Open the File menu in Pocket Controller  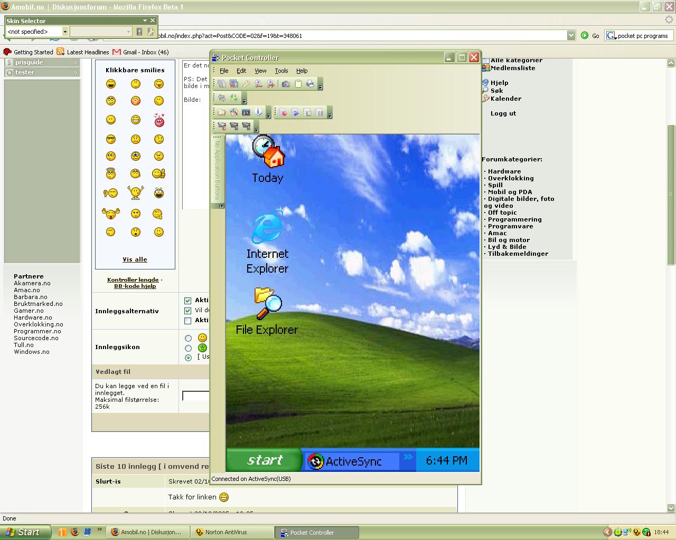[x=224, y=71]
